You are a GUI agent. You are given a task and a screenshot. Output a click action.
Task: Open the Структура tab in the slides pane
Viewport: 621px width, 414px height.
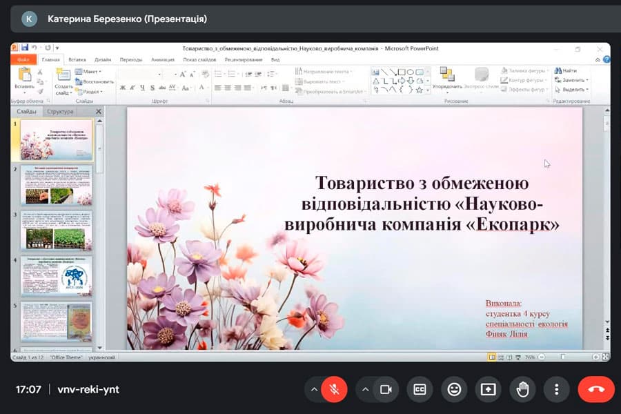[x=61, y=111]
